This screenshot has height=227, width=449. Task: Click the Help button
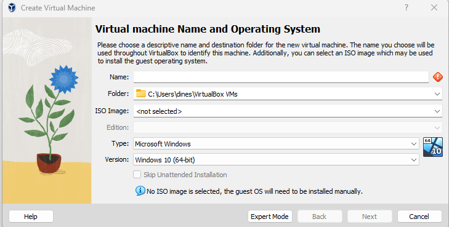click(31, 217)
